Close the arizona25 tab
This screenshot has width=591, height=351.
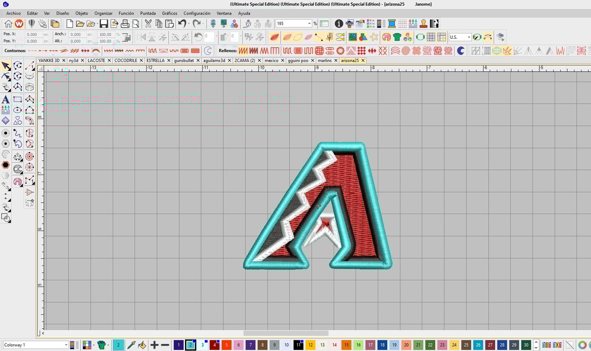363,60
